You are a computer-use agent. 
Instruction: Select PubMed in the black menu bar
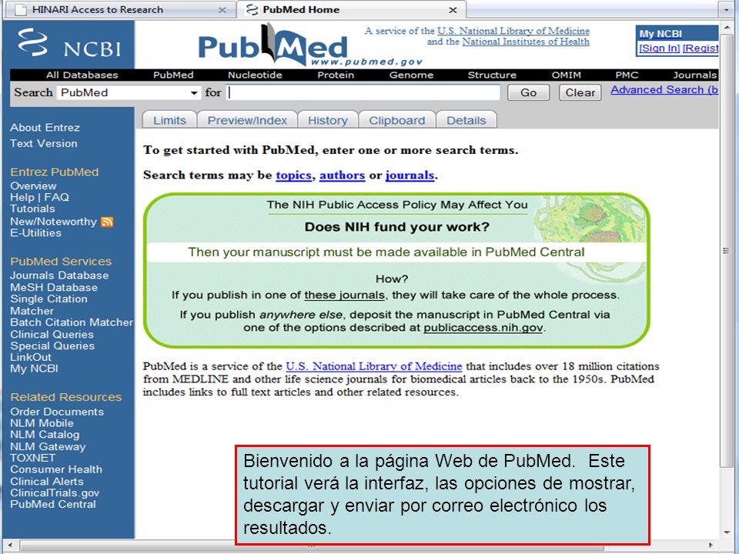coord(173,75)
